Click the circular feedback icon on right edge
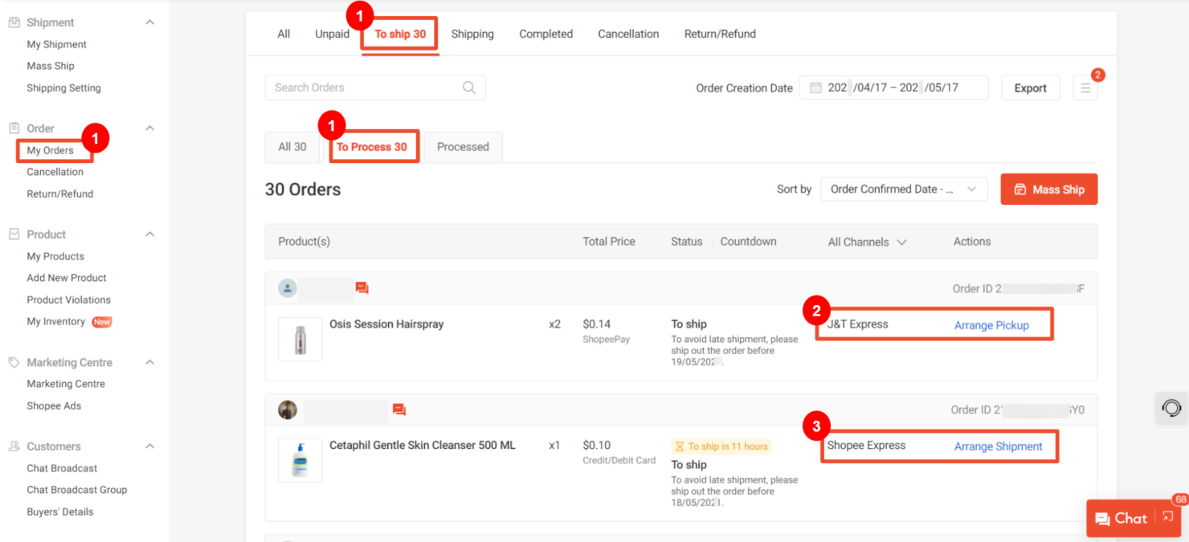This screenshot has height=542, width=1189. 1171,408
